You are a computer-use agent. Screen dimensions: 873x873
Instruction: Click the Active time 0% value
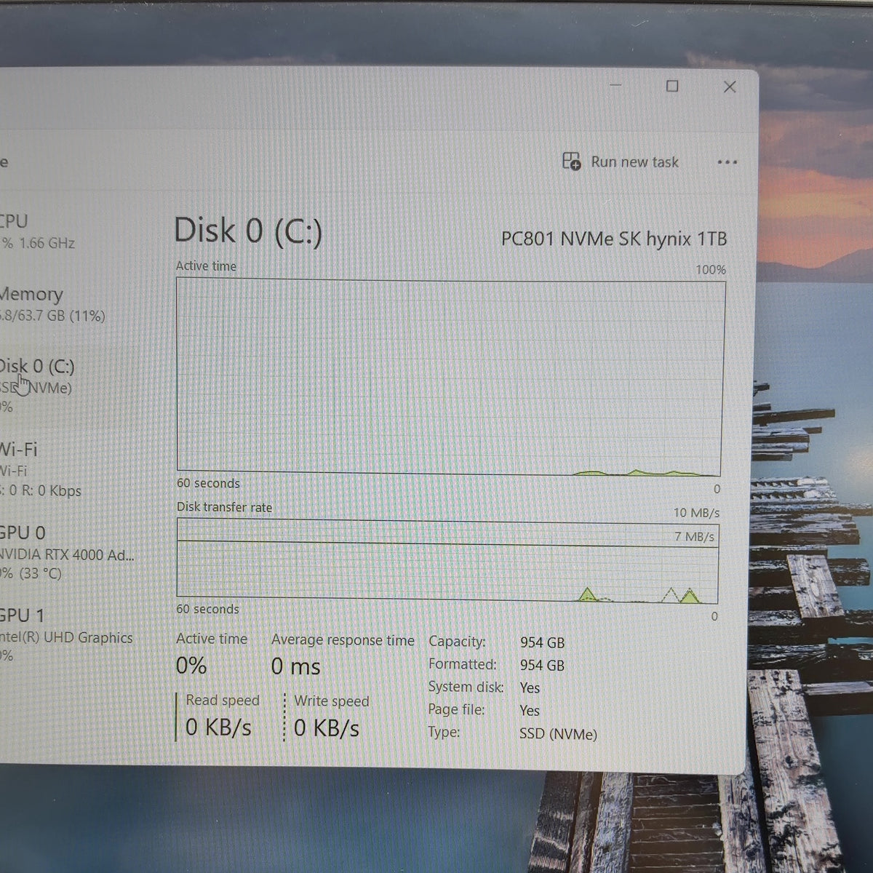[x=191, y=666]
